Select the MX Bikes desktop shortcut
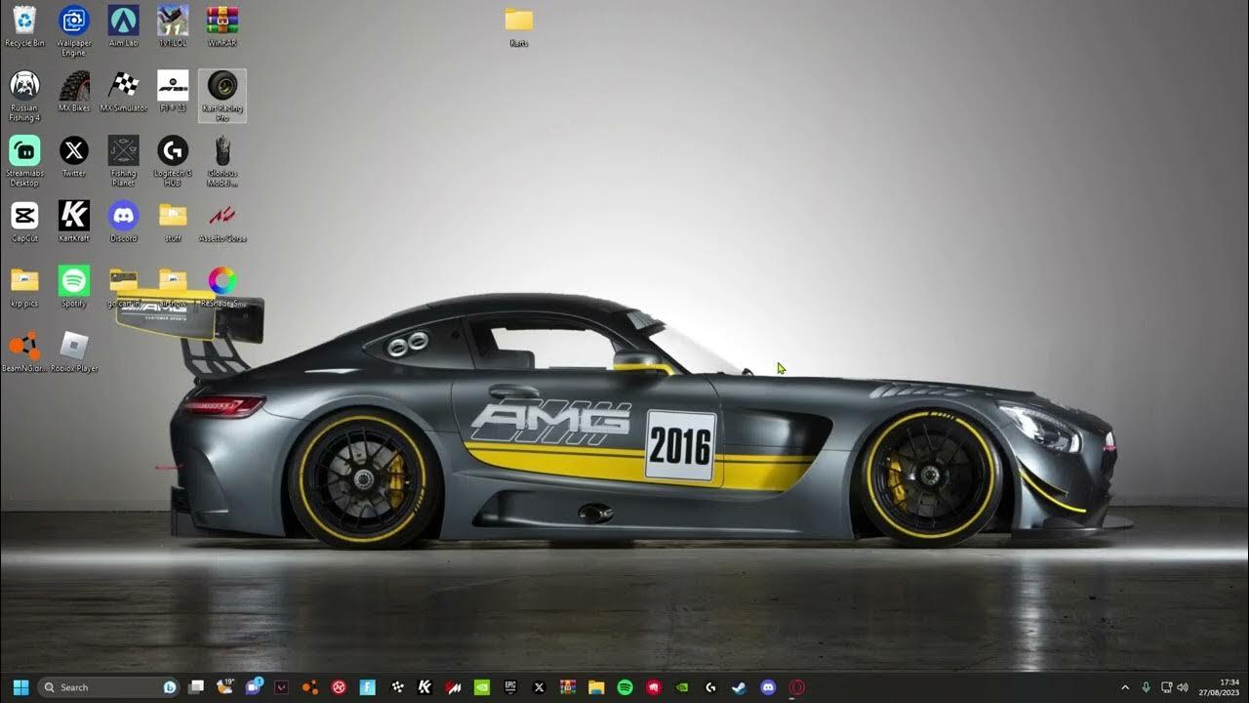 (74, 86)
